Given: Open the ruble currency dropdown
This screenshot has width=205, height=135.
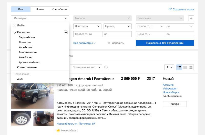Looking at the screenshot, I should click(x=169, y=67).
